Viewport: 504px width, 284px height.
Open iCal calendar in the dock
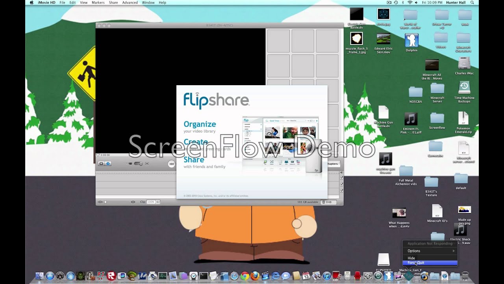[306, 276]
